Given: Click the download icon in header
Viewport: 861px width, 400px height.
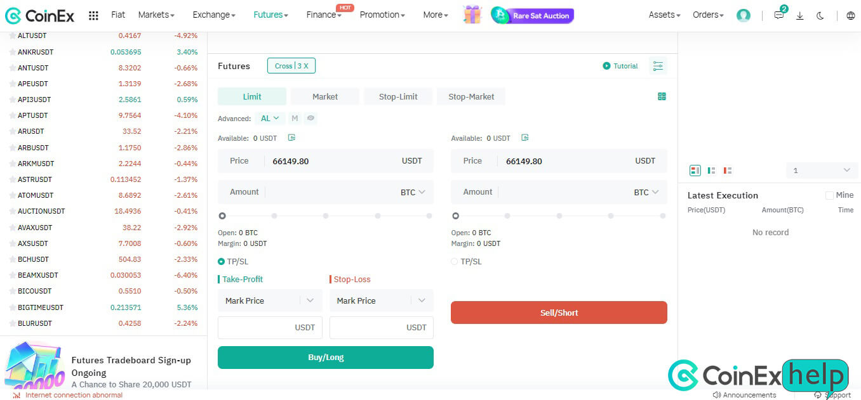Looking at the screenshot, I should (x=800, y=16).
